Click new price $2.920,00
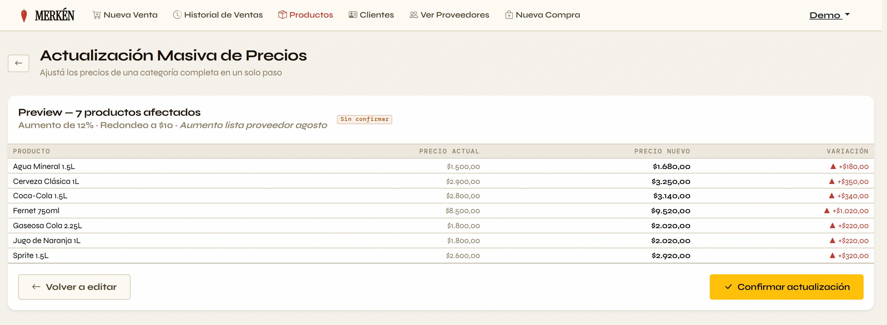Image resolution: width=887 pixels, height=325 pixels. click(x=671, y=256)
